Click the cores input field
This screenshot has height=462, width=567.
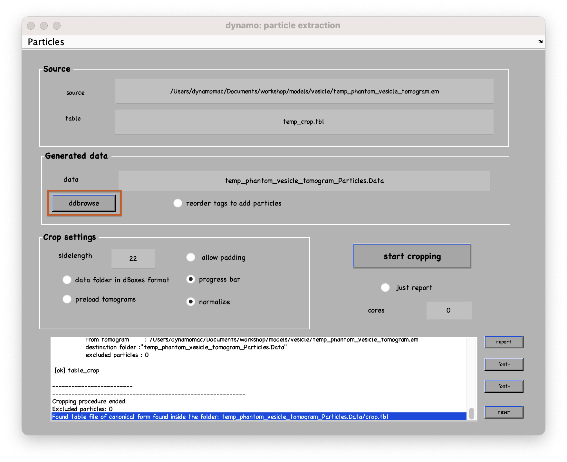pyautogui.click(x=449, y=310)
